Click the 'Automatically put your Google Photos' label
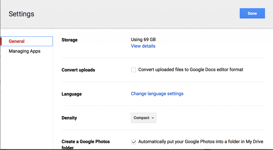The height and width of the screenshot is (150, 273). click(200, 142)
